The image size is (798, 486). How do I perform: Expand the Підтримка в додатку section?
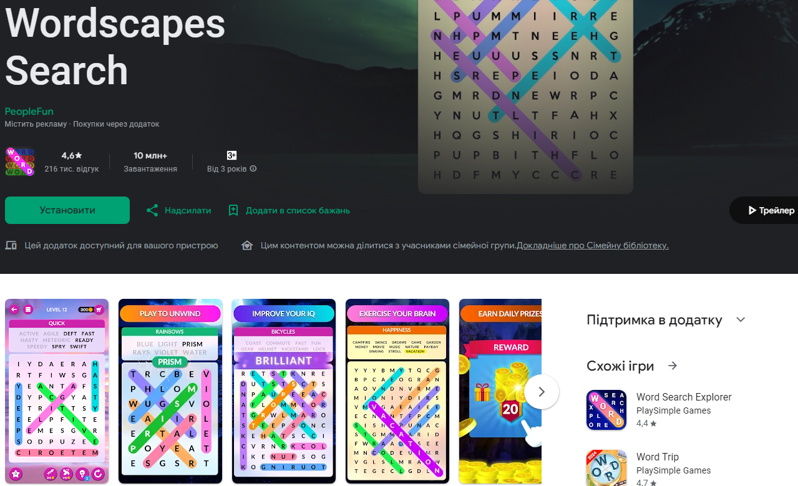[741, 320]
